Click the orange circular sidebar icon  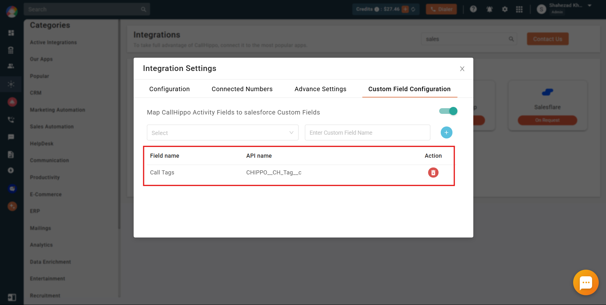point(12,206)
